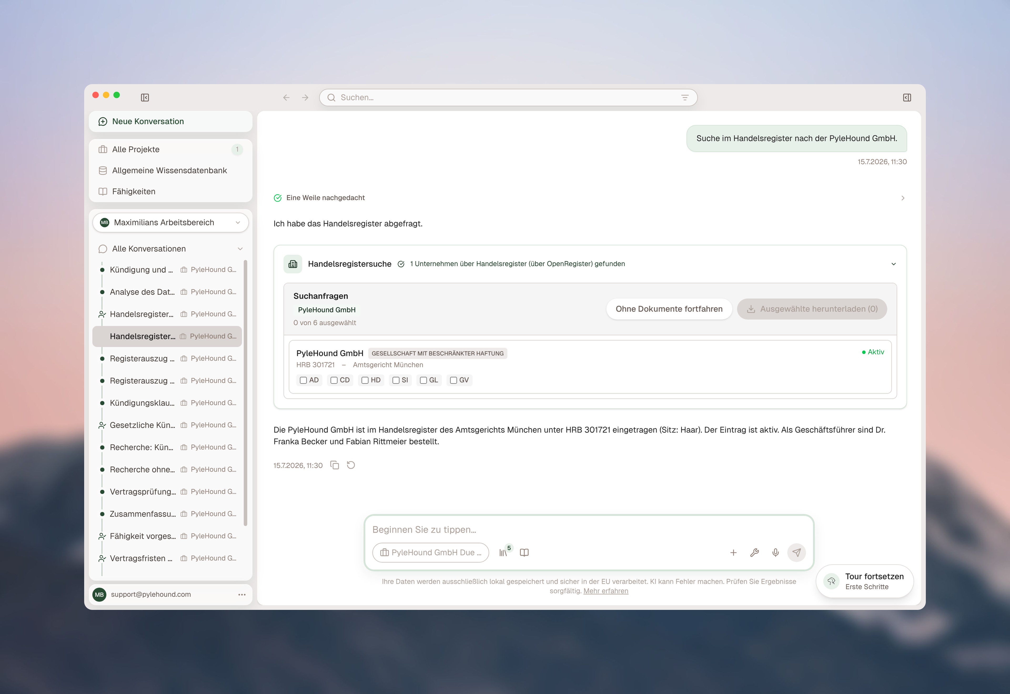Expand the Eine Weile nachgedacht reasoning
The width and height of the screenshot is (1010, 694).
coord(903,198)
